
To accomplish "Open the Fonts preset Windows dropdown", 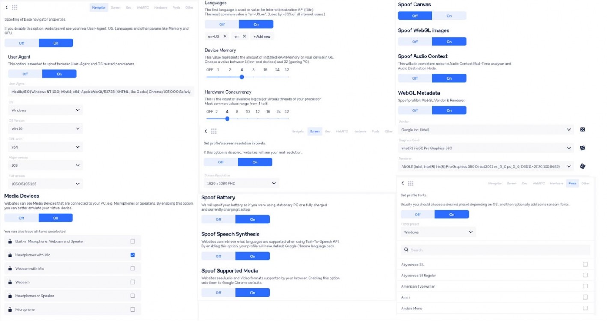I will point(438,232).
